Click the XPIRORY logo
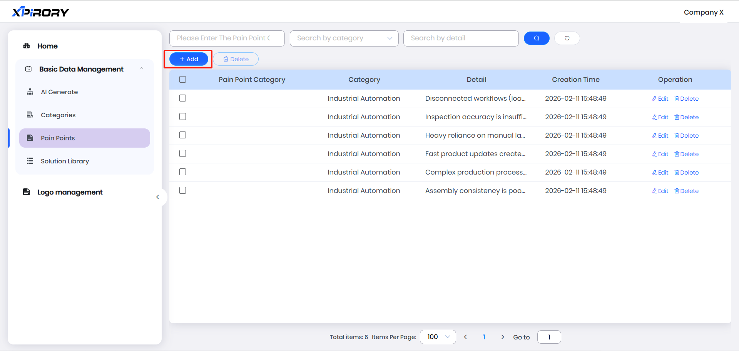This screenshot has height=351, width=739. [40, 12]
